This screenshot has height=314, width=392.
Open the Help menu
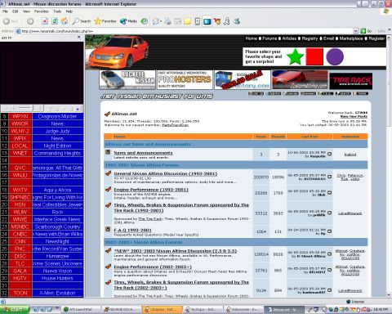(69, 11)
